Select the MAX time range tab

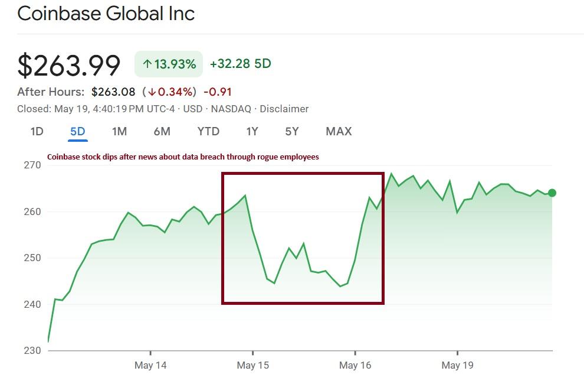[x=337, y=131]
